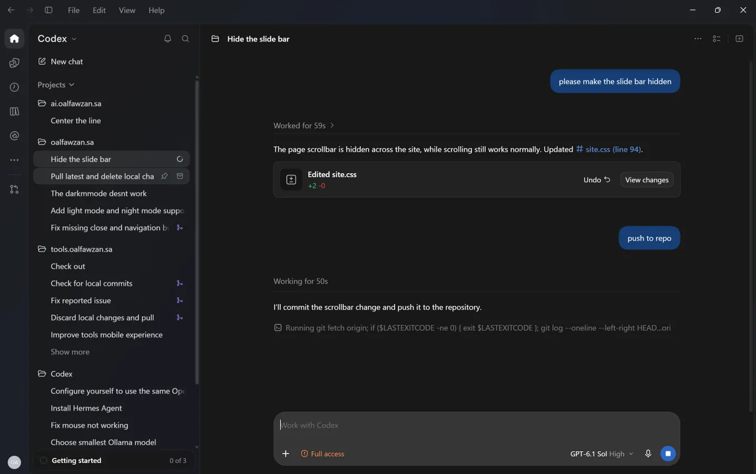Open the chat header three-dots menu

point(698,39)
